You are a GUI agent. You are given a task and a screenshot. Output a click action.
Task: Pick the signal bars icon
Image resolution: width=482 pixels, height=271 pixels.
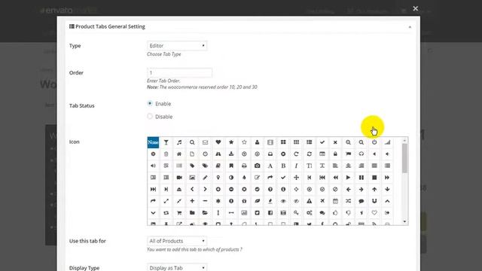point(387,142)
